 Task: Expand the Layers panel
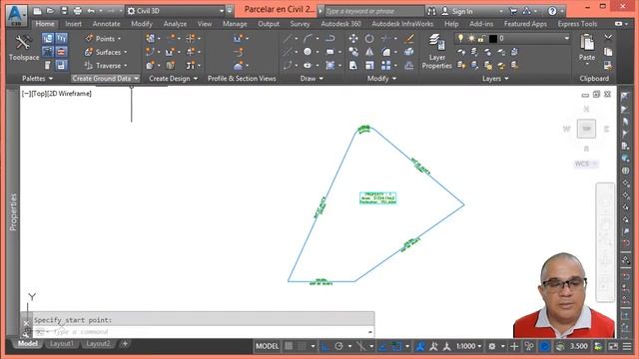[495, 78]
